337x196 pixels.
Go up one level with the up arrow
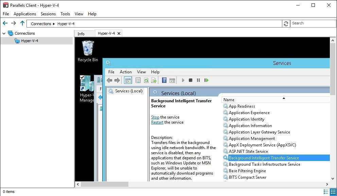click(22, 23)
